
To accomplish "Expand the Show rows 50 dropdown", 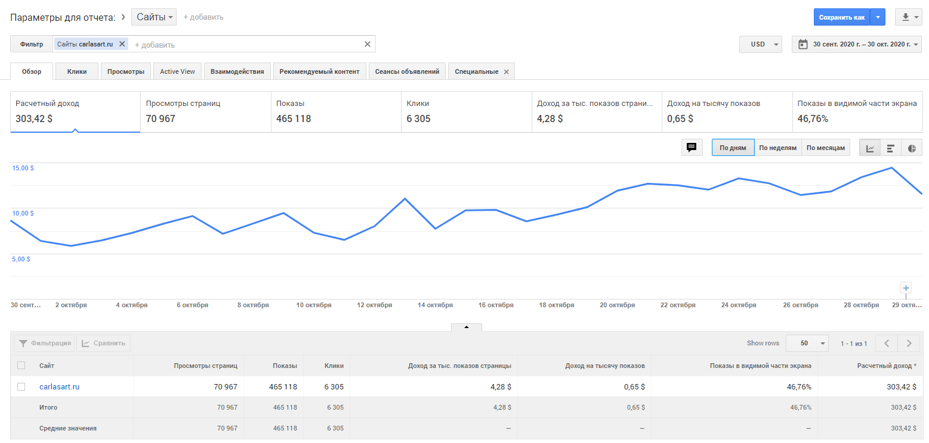I will (807, 343).
